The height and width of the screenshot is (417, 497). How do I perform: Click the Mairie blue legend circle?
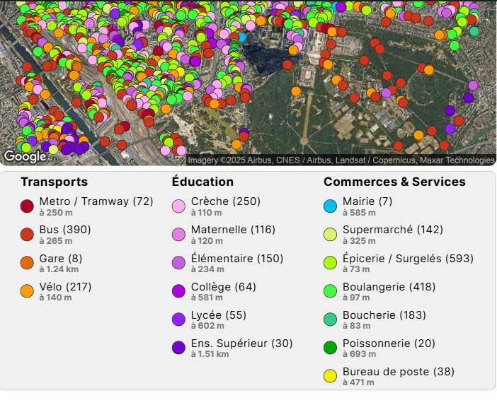(x=330, y=206)
